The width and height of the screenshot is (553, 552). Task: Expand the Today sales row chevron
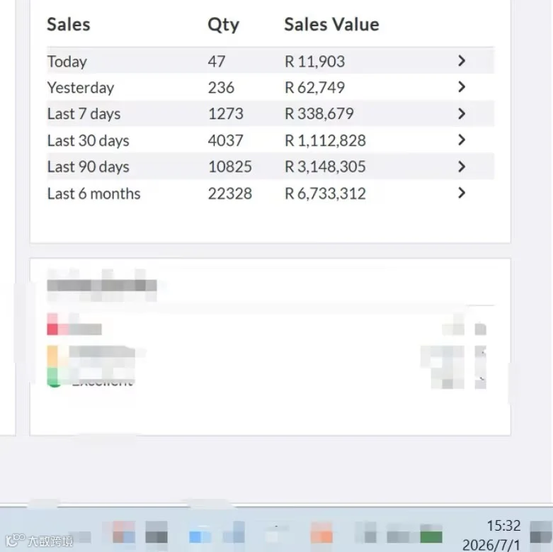(x=462, y=61)
